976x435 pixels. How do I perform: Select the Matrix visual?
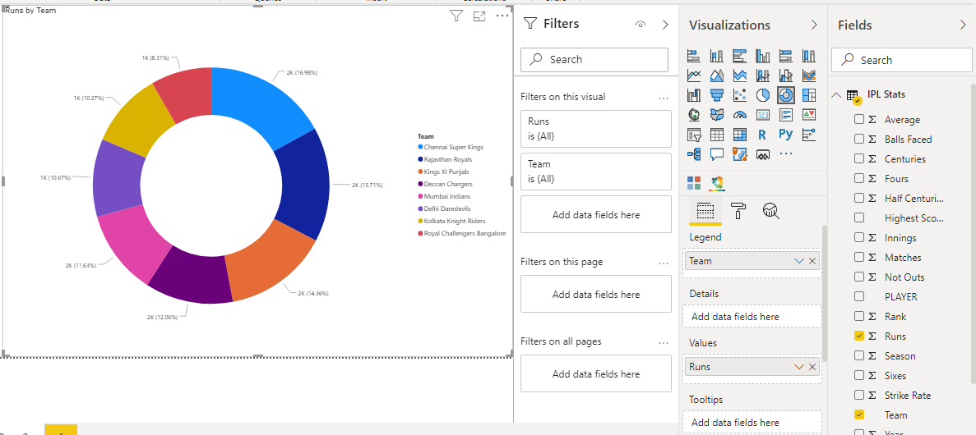point(740,135)
